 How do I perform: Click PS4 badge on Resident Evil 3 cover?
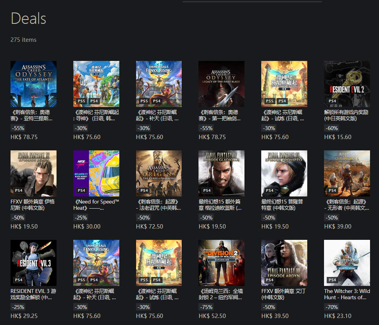[19, 280]
